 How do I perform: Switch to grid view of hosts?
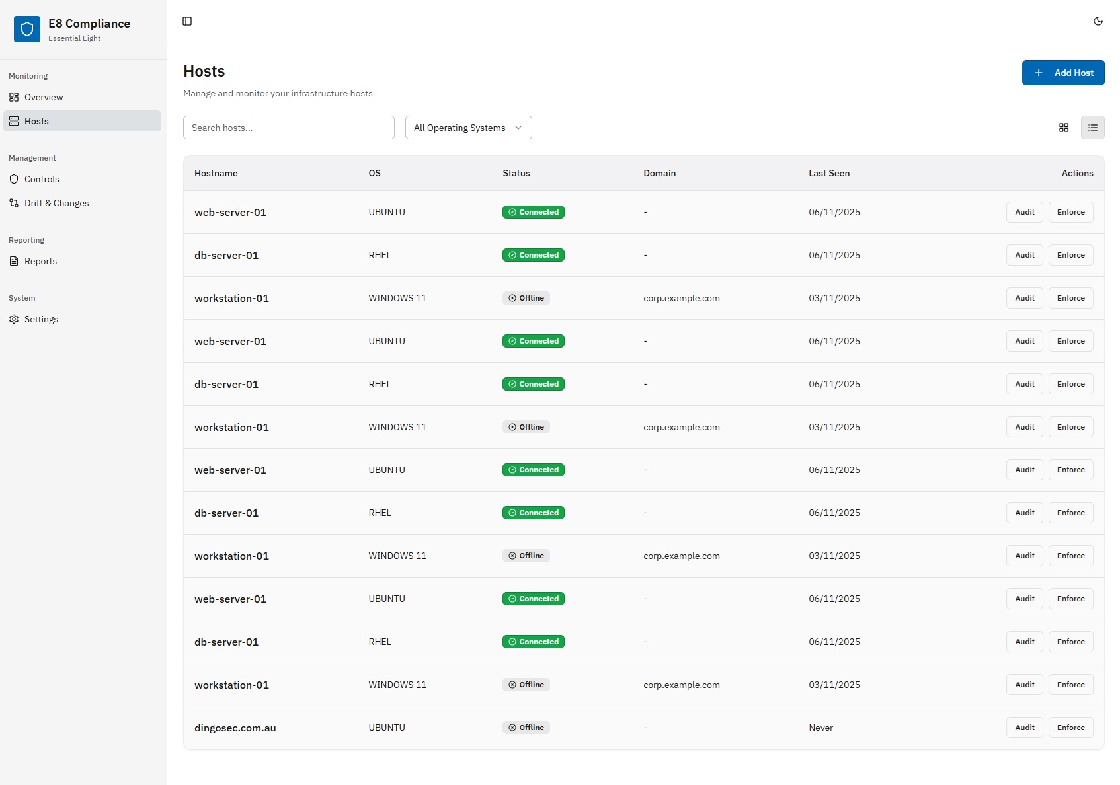pos(1063,127)
